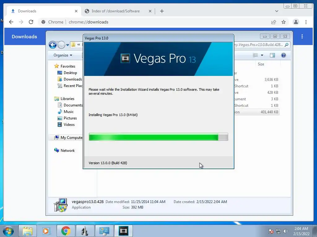Open the Organize menu in Explorer
Screen dimensions: 317x237
click(x=63, y=55)
